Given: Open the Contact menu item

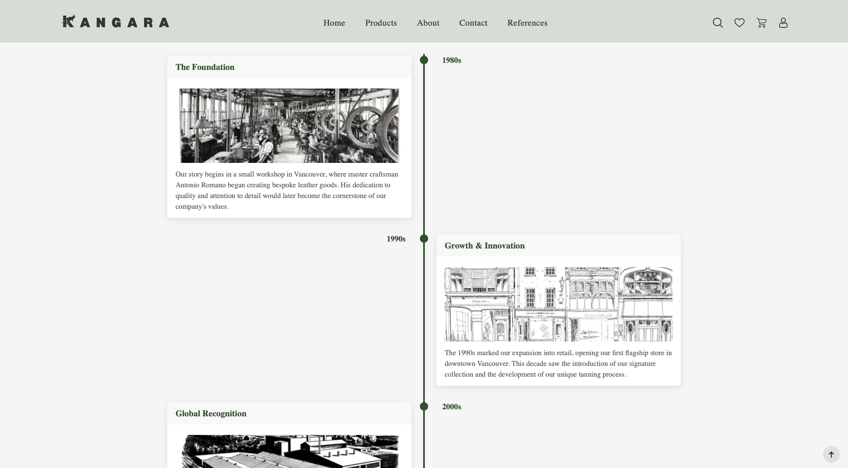Looking at the screenshot, I should (x=473, y=23).
